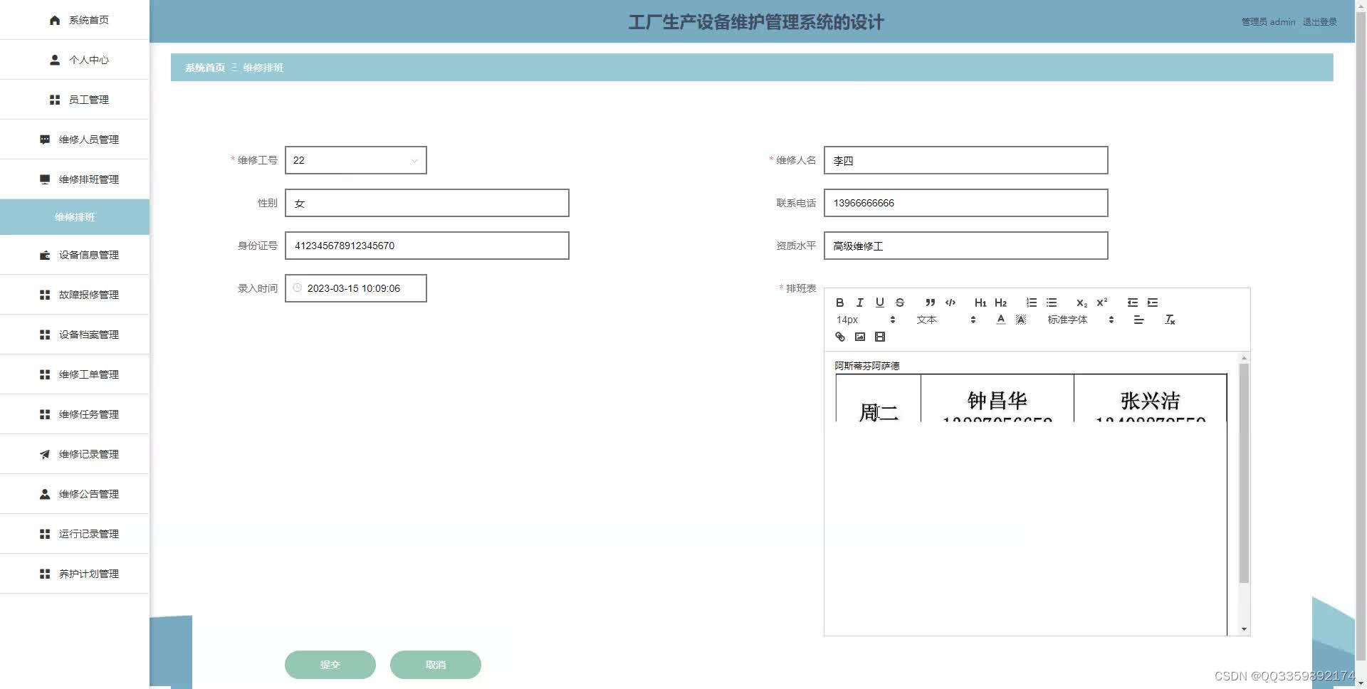Insert a video in editor
The image size is (1367, 689).
click(879, 337)
